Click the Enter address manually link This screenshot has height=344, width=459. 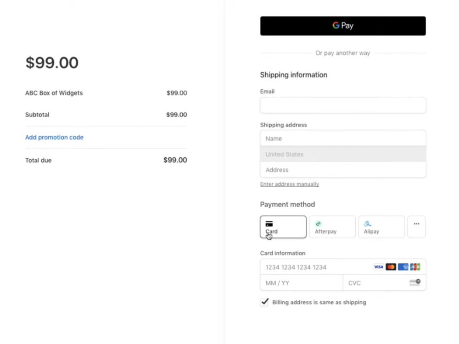(290, 184)
